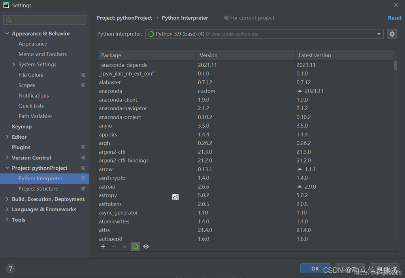405x278 pixels.
Task: Open Plugins settings page
Action: tap(21, 147)
